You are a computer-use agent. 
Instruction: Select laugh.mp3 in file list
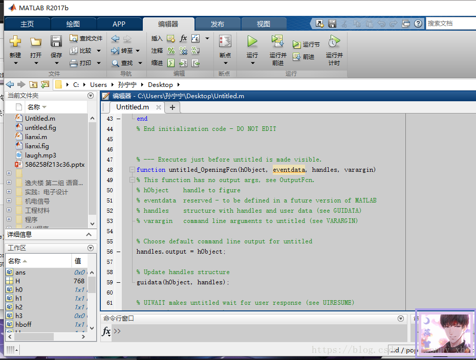40,155
